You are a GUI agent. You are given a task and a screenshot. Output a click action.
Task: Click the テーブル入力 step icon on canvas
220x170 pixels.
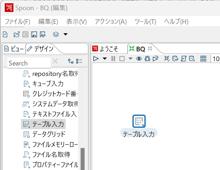click(x=139, y=121)
